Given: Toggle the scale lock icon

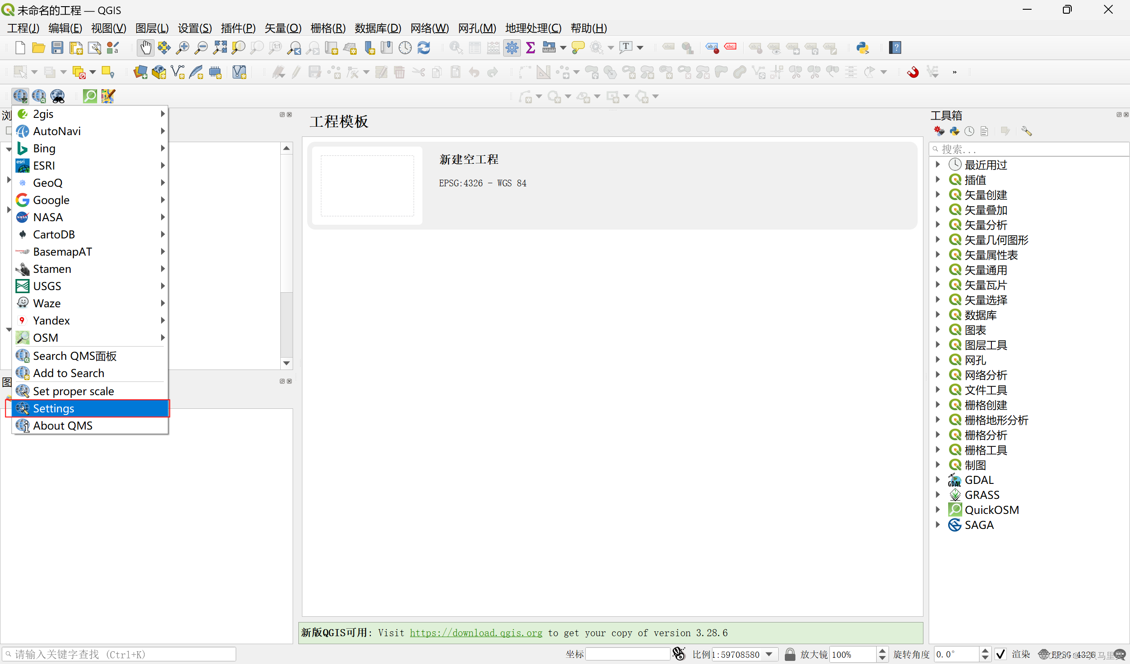Looking at the screenshot, I should pos(790,654).
